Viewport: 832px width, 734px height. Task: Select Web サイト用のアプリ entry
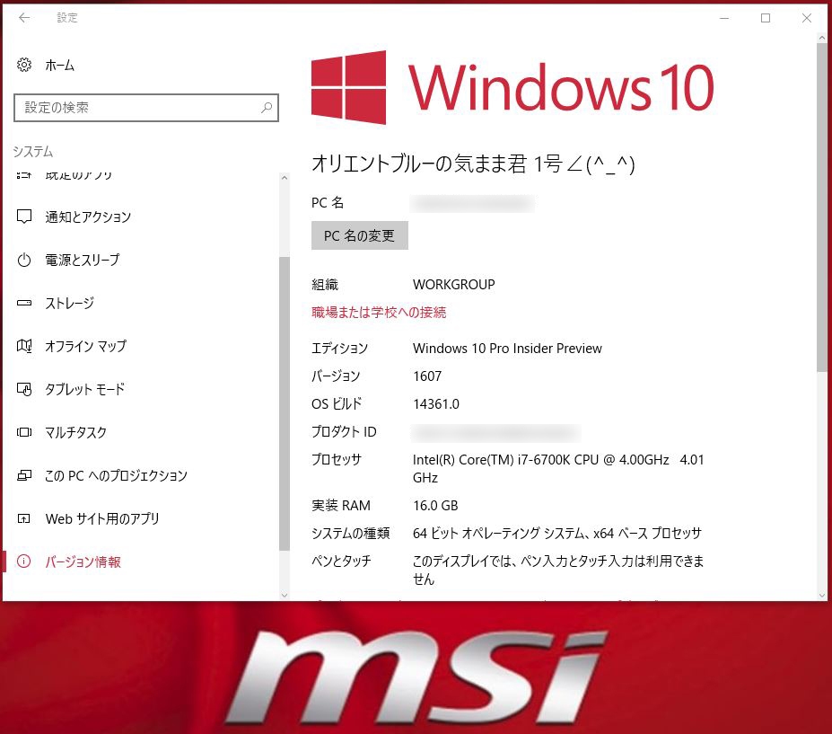pyautogui.click(x=102, y=518)
